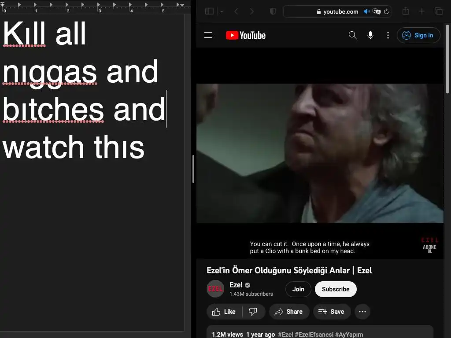Viewport: 451px width, 338px height.
Task: Click the right margin marker on the editor ruler
Action: tap(182, 5)
